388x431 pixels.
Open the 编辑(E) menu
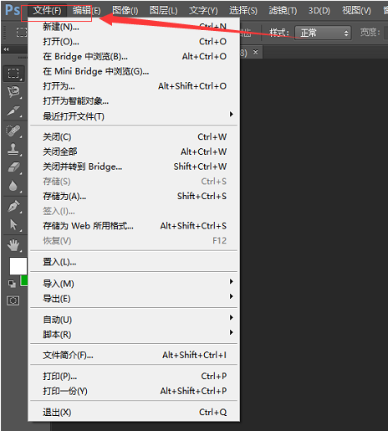coord(86,11)
